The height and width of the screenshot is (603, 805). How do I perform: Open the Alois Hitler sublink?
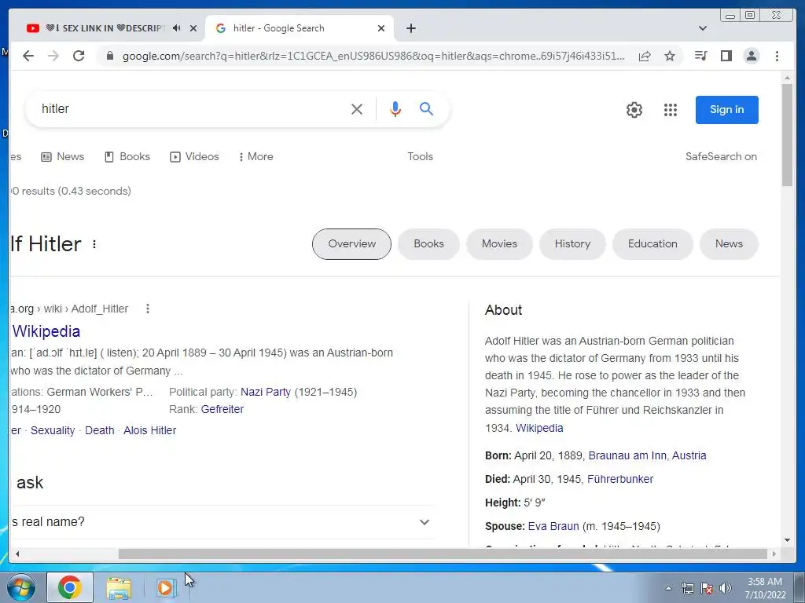149,430
